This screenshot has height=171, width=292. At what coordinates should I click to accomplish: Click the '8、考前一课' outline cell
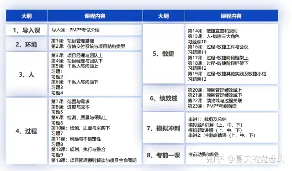coord(164,155)
